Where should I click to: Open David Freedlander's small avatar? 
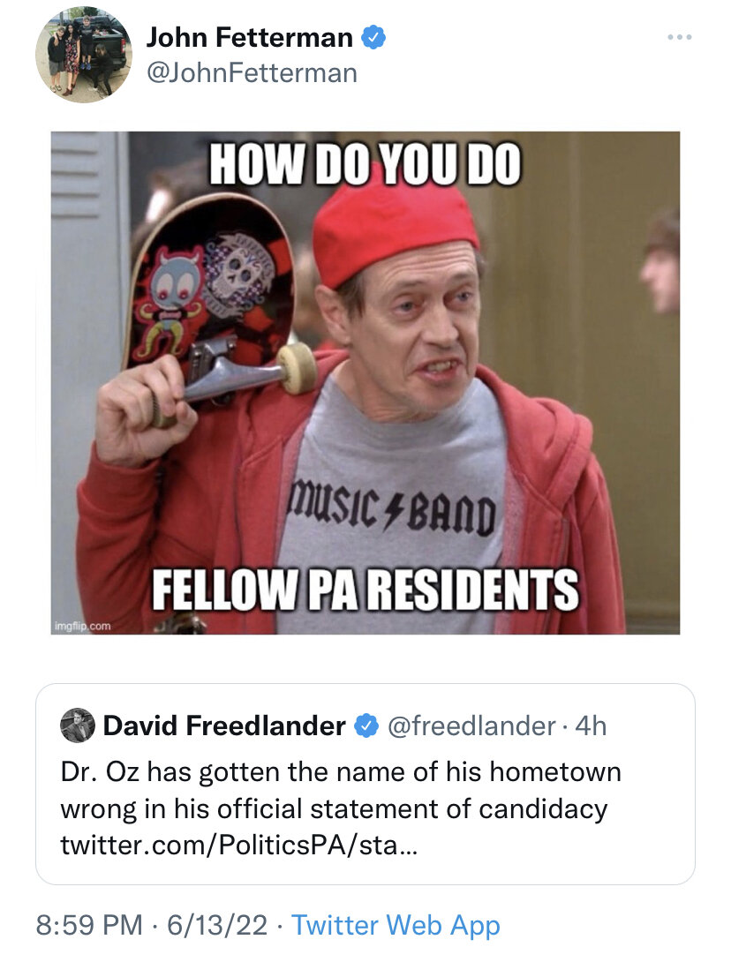[x=78, y=725]
